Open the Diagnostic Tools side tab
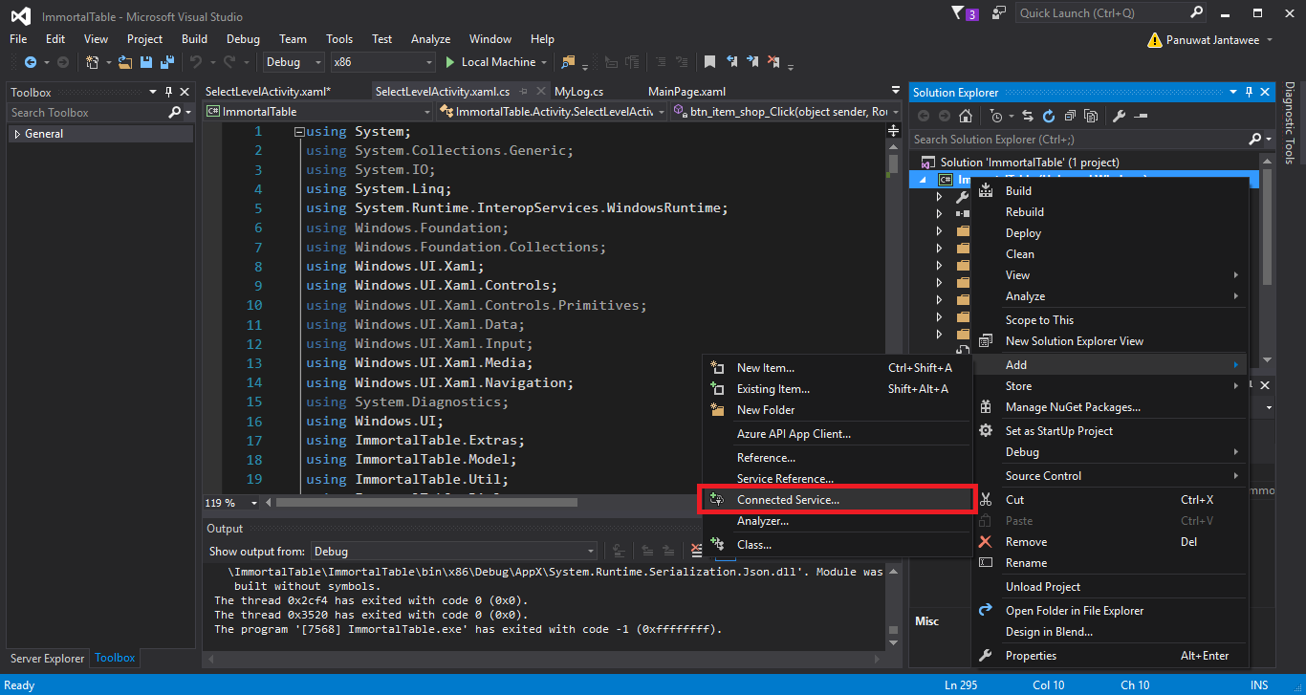The width and height of the screenshot is (1306, 695). (1291, 123)
